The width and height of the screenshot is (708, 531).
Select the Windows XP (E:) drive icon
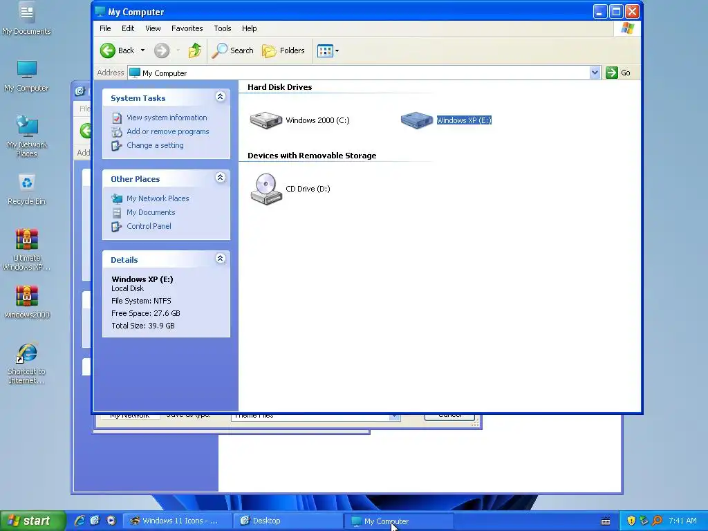pos(417,120)
